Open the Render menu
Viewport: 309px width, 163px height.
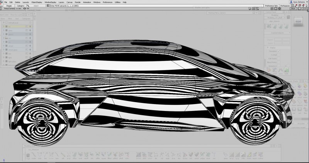tap(78, 2)
